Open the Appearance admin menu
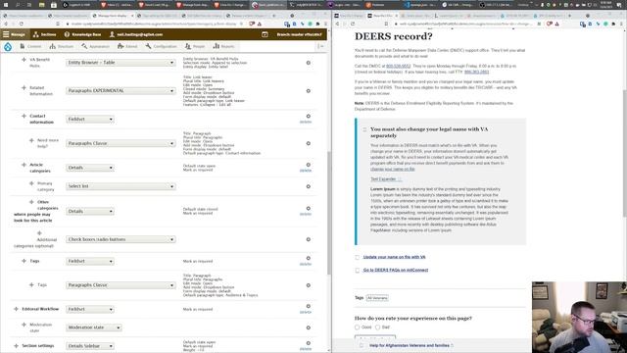Viewport: 627px width, 353px height. tap(95, 46)
